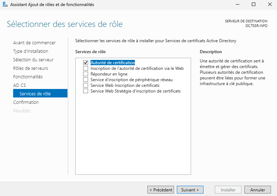Image resolution: width=277 pixels, height=196 pixels.
Task: Maximize the wizard window
Action: [253, 5]
